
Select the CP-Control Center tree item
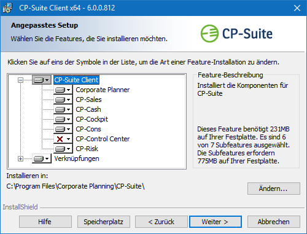coord(103,139)
